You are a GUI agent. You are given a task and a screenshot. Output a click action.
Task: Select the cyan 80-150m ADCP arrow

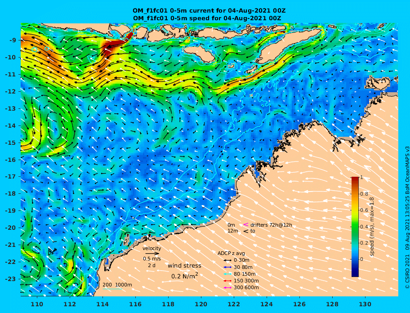[227, 274]
